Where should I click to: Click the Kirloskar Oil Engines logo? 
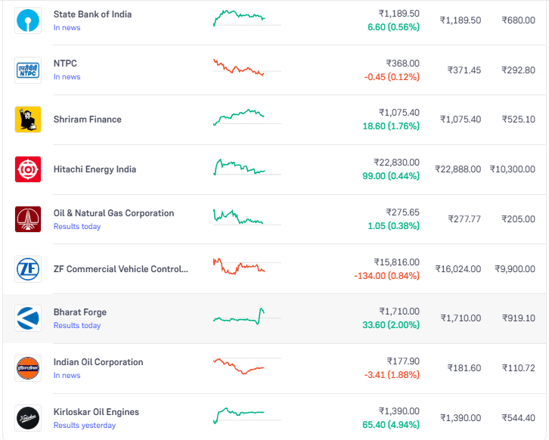28,417
